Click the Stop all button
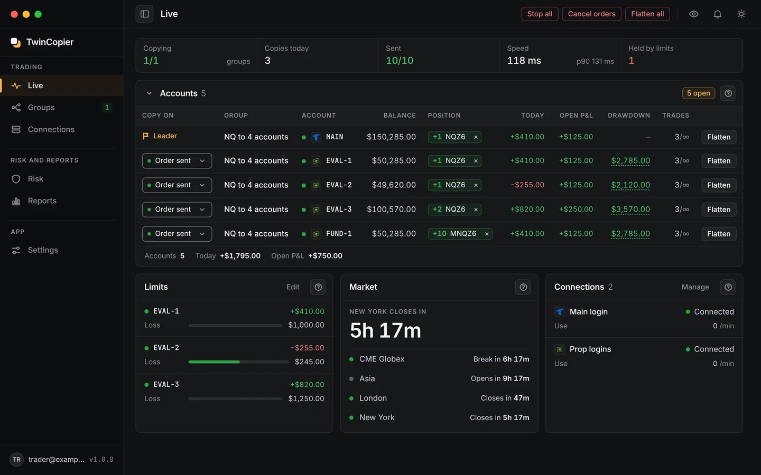 [x=540, y=14]
